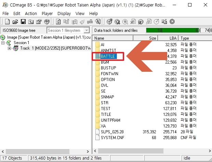Select the BGM folder
Viewport: 212px width, 162px height.
coord(105,62)
